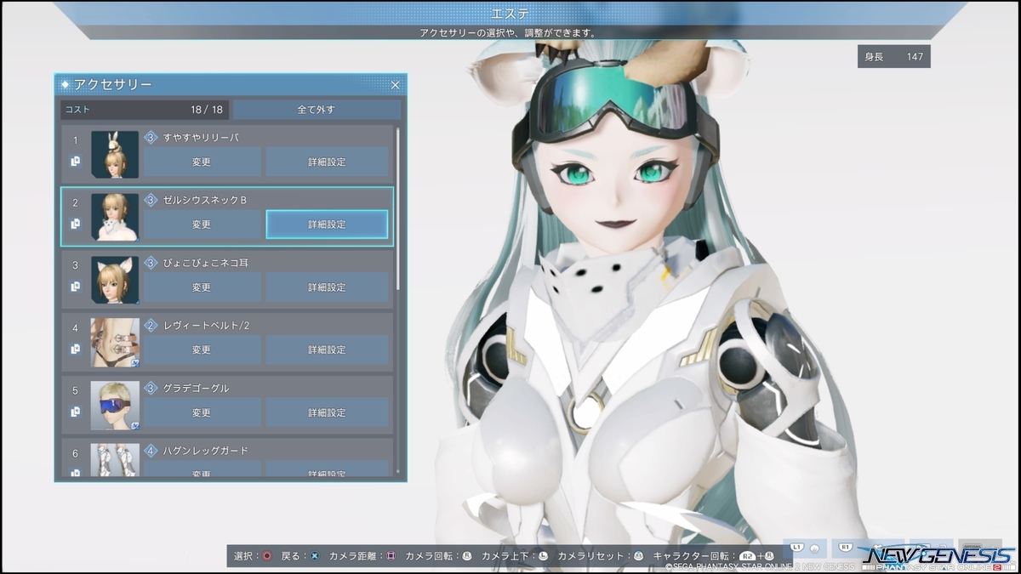Viewport: 1021px width, 574px height.
Task: Click the copy icon for slot 2
Action: [x=76, y=224]
